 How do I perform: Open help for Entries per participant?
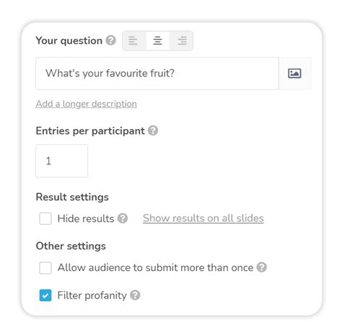click(153, 130)
